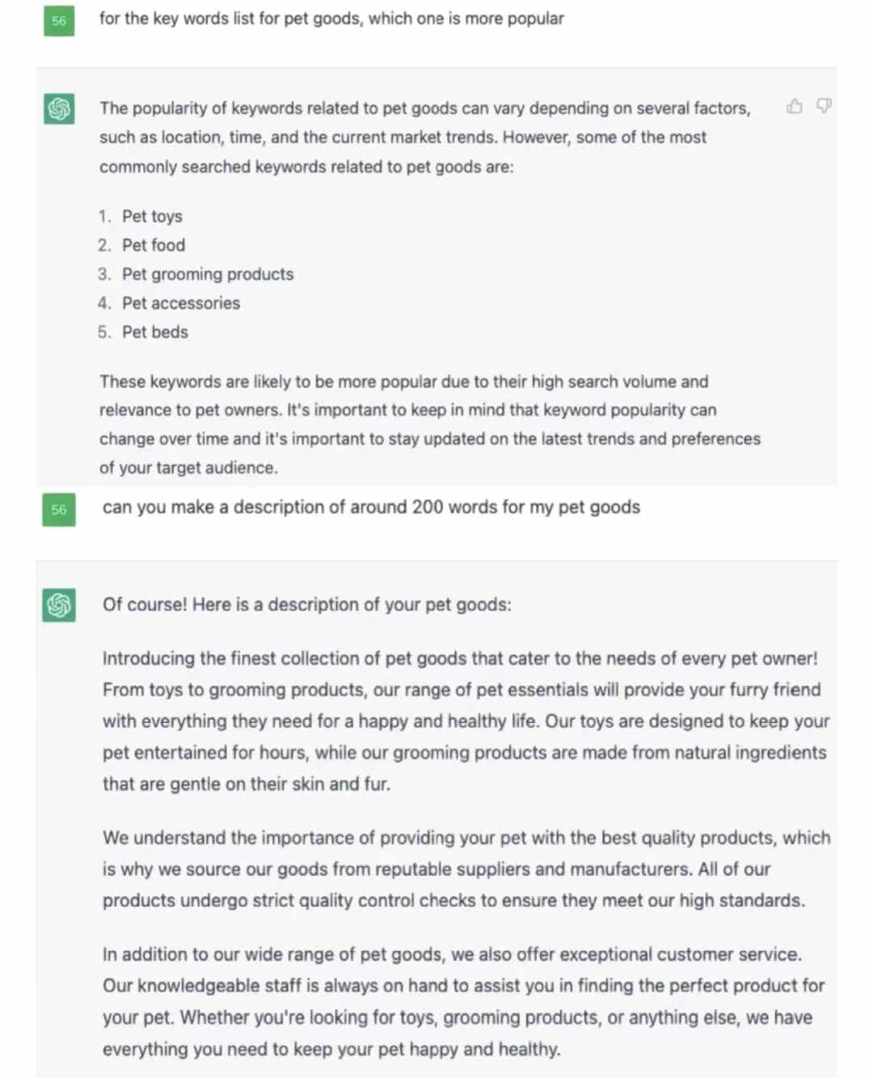Click list number 1 before Pet toys
The image size is (873, 1078).
tap(104, 216)
